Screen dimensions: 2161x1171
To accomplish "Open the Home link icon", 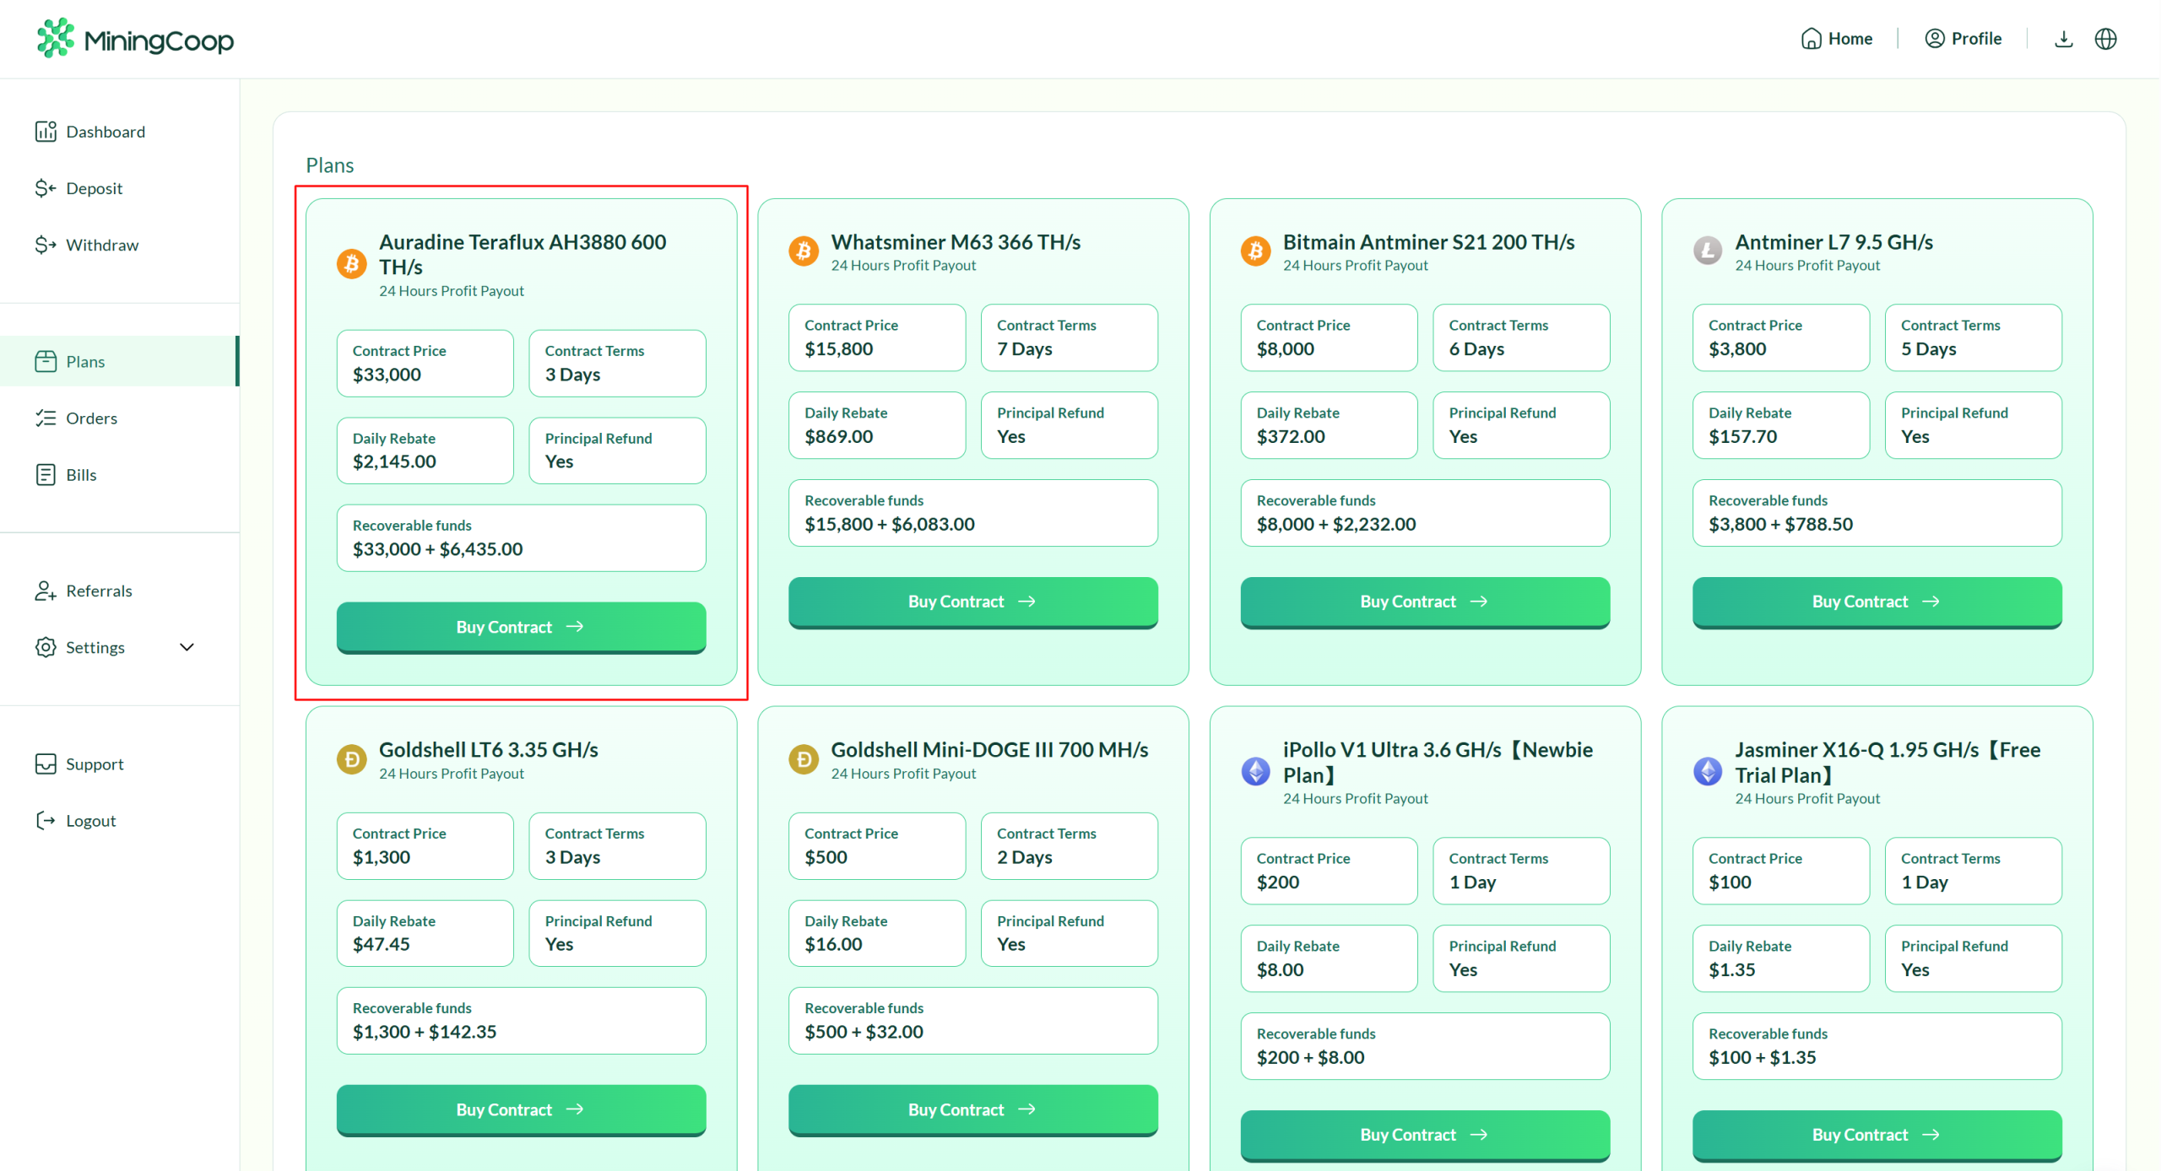I will (1811, 39).
